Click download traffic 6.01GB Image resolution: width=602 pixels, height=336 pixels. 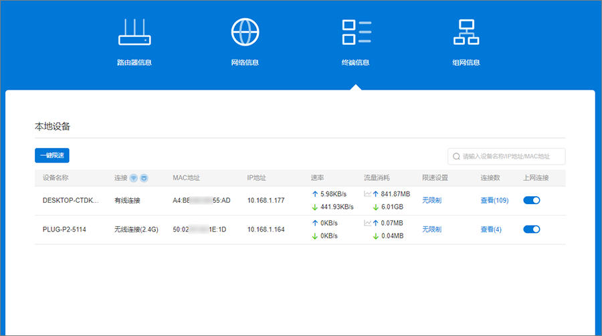pos(392,207)
